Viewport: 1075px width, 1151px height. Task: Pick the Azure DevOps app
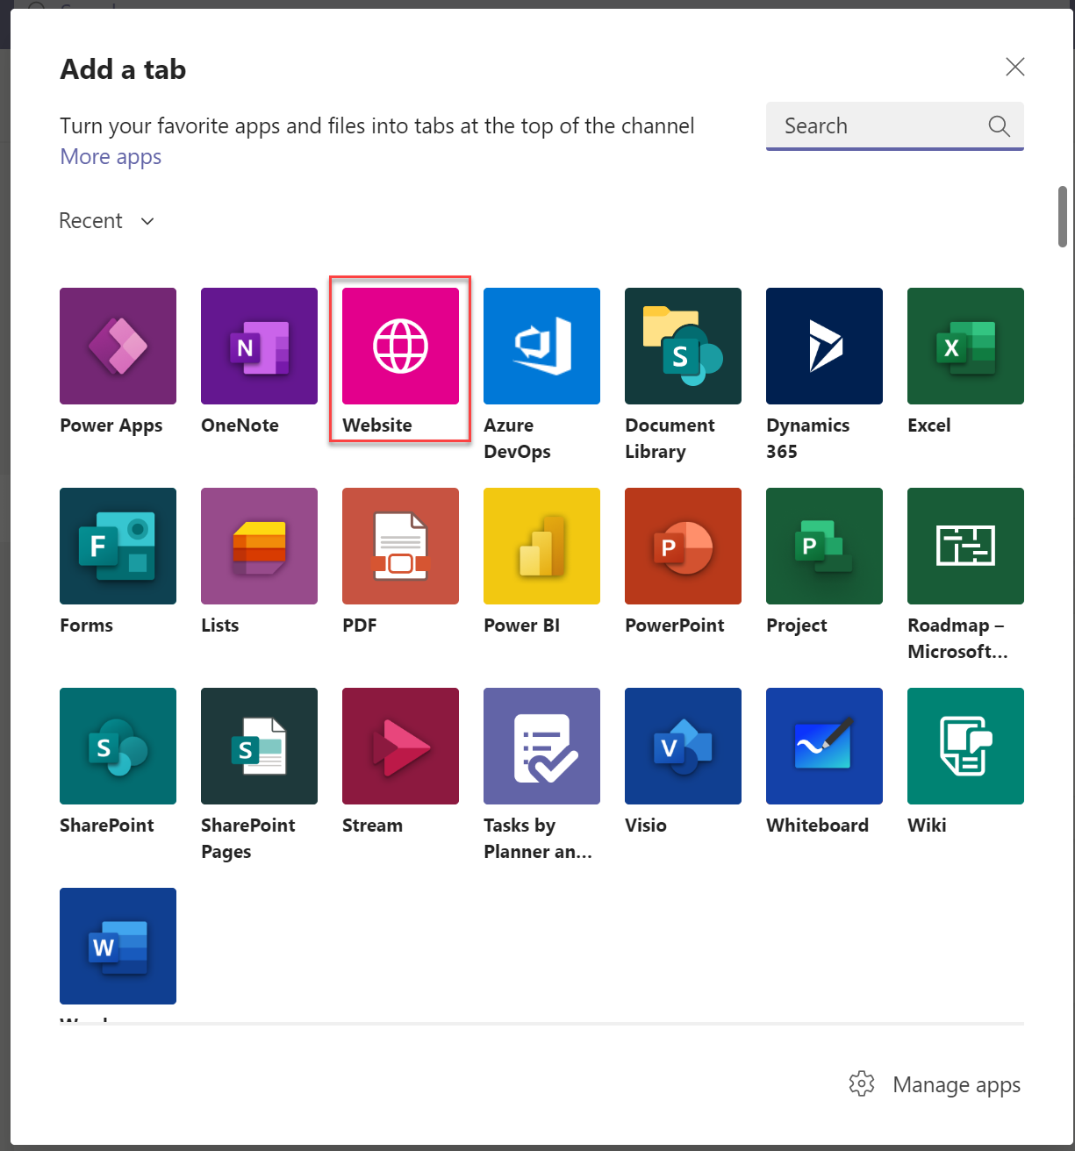click(541, 347)
